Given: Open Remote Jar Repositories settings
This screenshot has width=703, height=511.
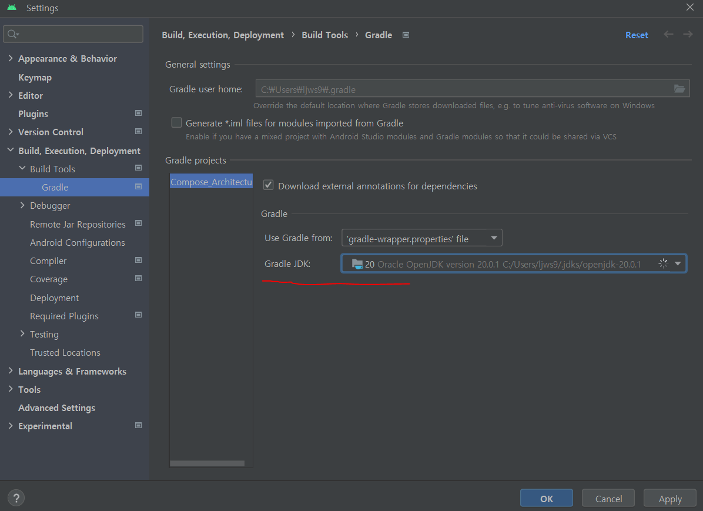Looking at the screenshot, I should (78, 224).
